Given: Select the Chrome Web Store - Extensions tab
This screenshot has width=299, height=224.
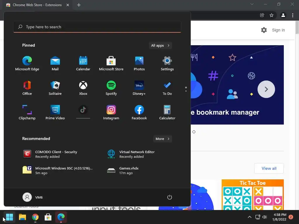Looking at the screenshot, I should (37, 5).
